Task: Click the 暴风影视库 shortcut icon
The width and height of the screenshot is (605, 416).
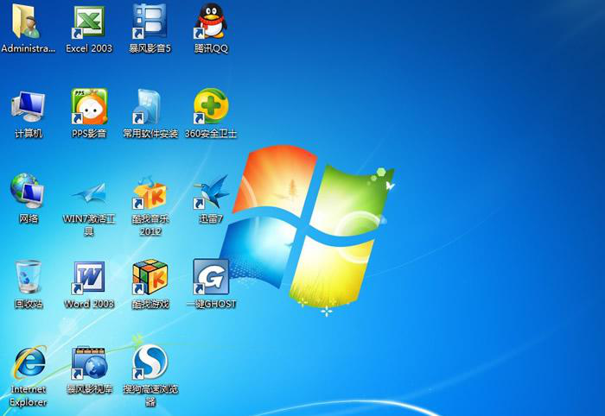Action: point(89,362)
